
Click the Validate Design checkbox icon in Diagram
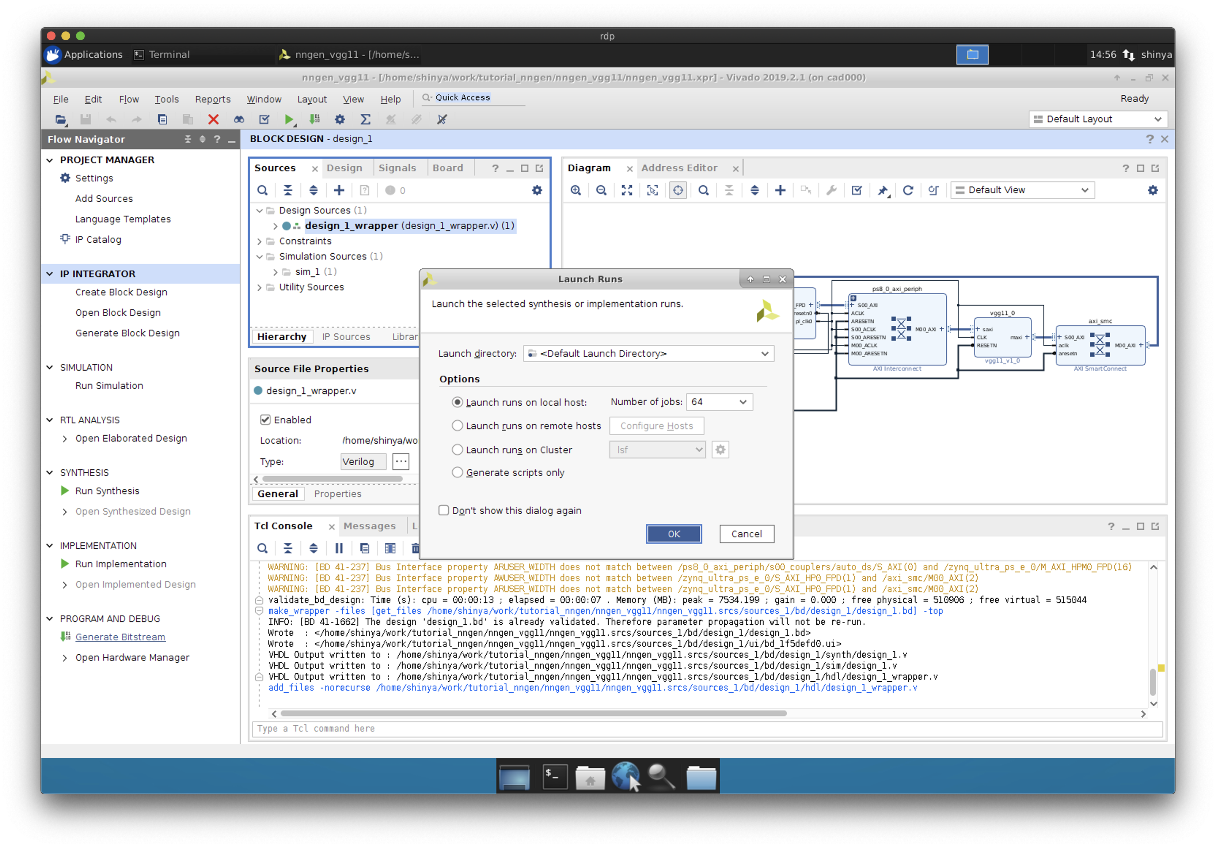pyautogui.click(x=856, y=190)
